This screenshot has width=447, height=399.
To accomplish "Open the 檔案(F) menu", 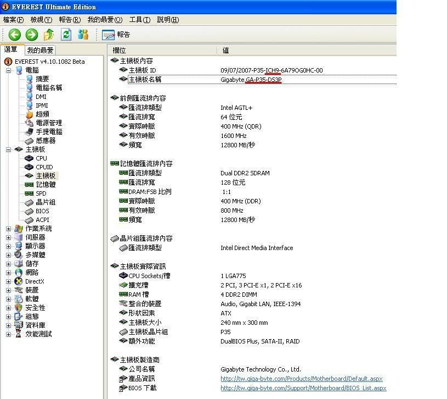I will [13, 20].
